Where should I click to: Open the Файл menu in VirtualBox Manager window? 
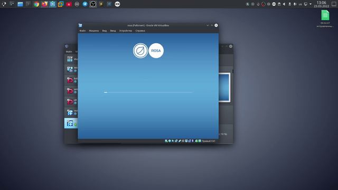point(69,52)
